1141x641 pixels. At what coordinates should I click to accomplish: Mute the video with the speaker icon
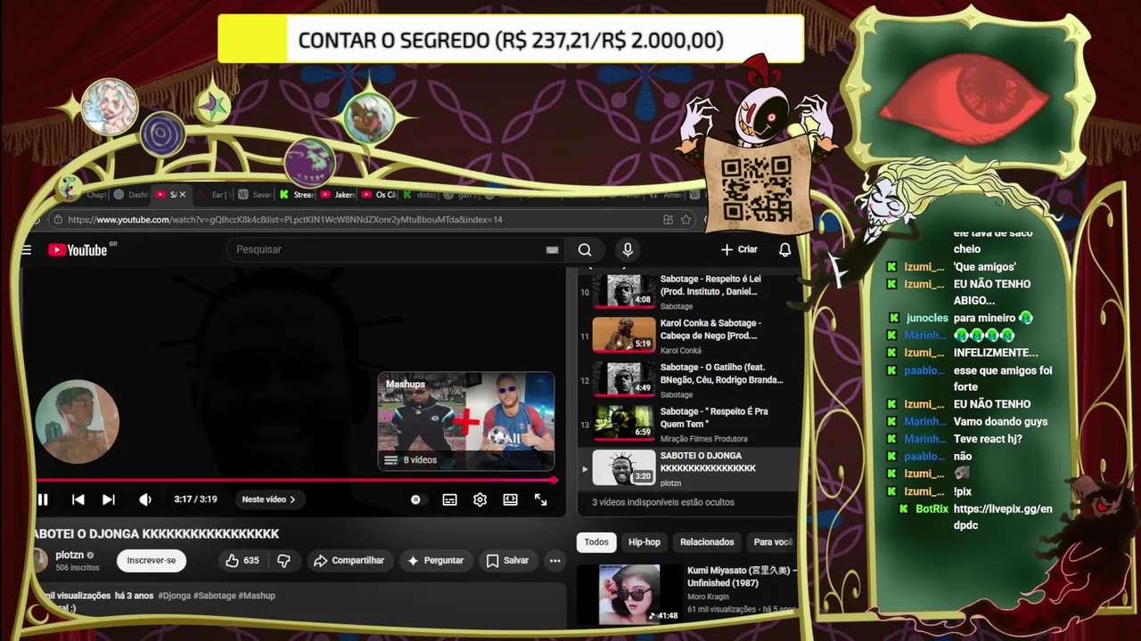point(145,499)
